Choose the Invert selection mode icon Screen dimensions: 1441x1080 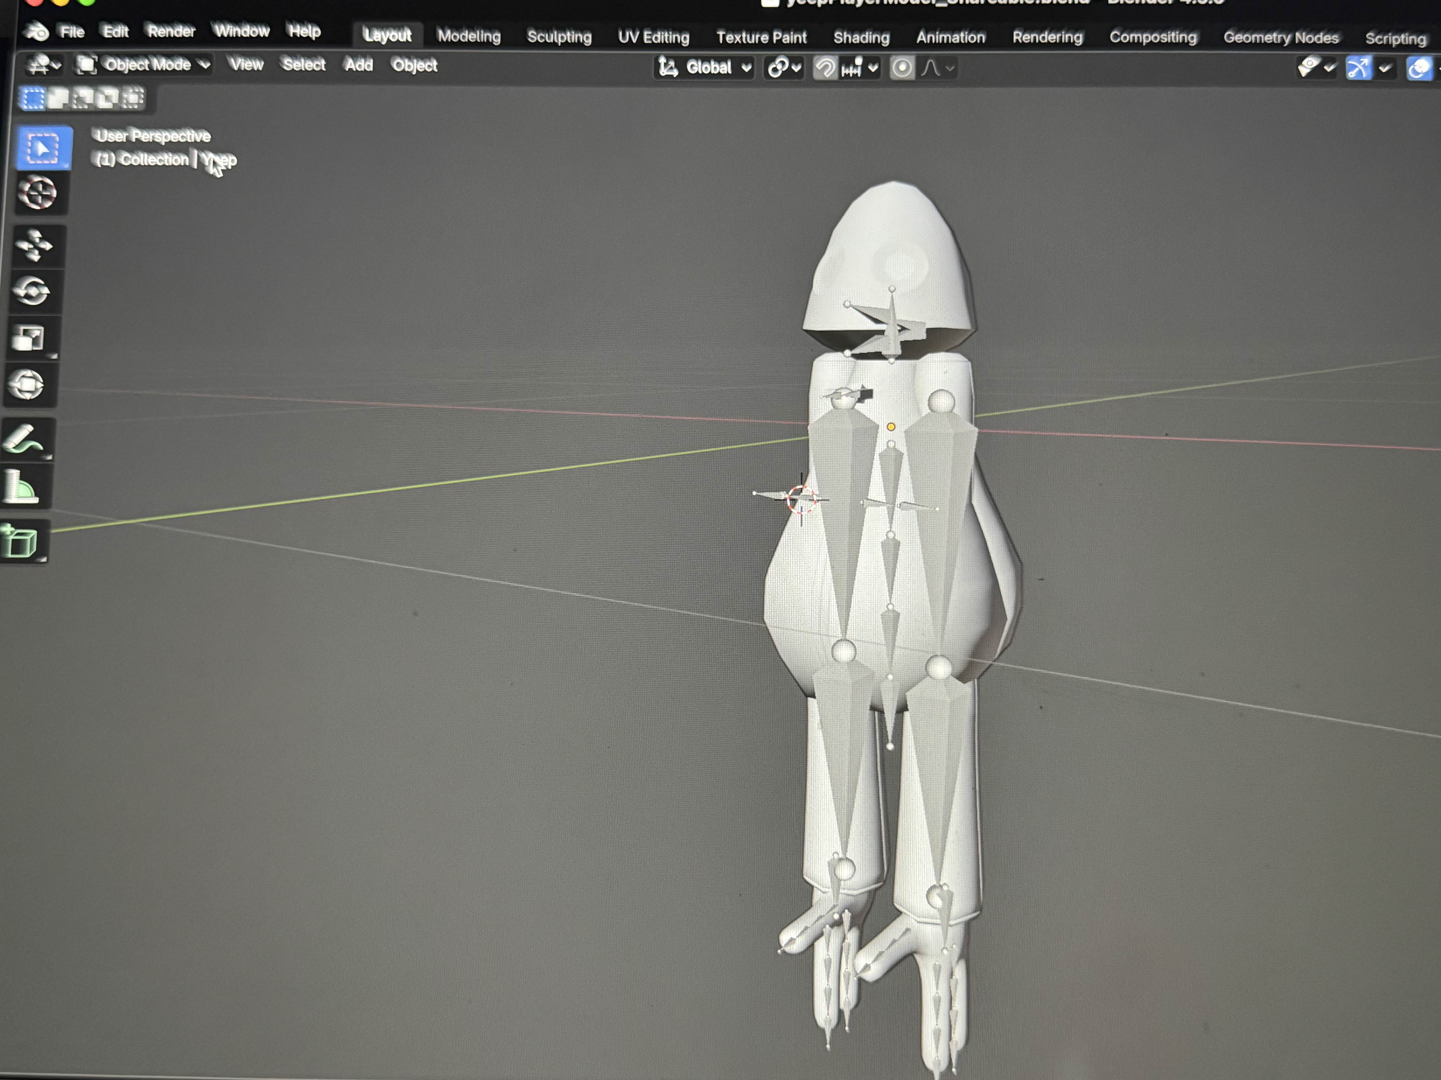tap(108, 99)
